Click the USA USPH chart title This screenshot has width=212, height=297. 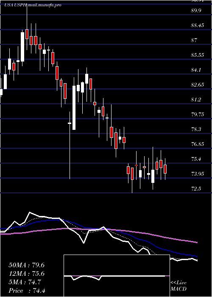(x=16, y=5)
